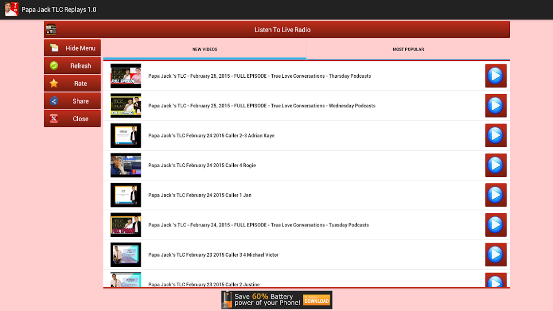Share the app

[72, 101]
